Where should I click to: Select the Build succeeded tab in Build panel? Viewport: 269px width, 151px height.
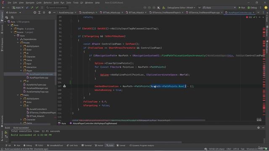point(21,128)
